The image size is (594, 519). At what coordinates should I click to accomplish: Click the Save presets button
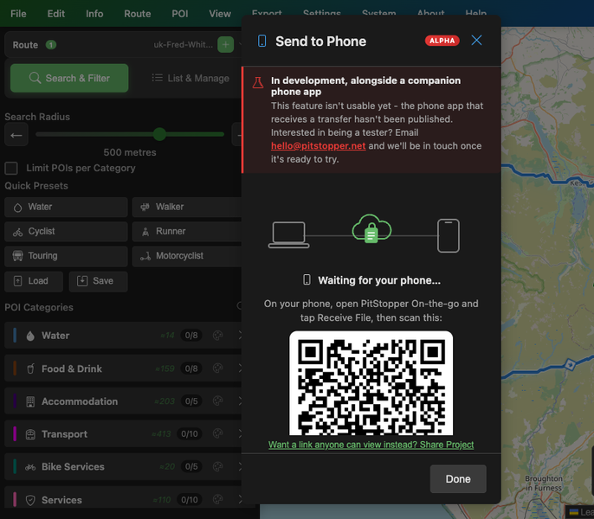(x=98, y=281)
